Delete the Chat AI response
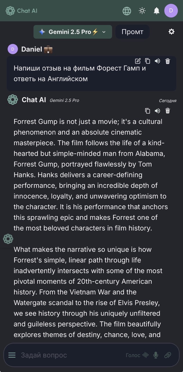This screenshot has width=183, height=372. (x=168, y=111)
